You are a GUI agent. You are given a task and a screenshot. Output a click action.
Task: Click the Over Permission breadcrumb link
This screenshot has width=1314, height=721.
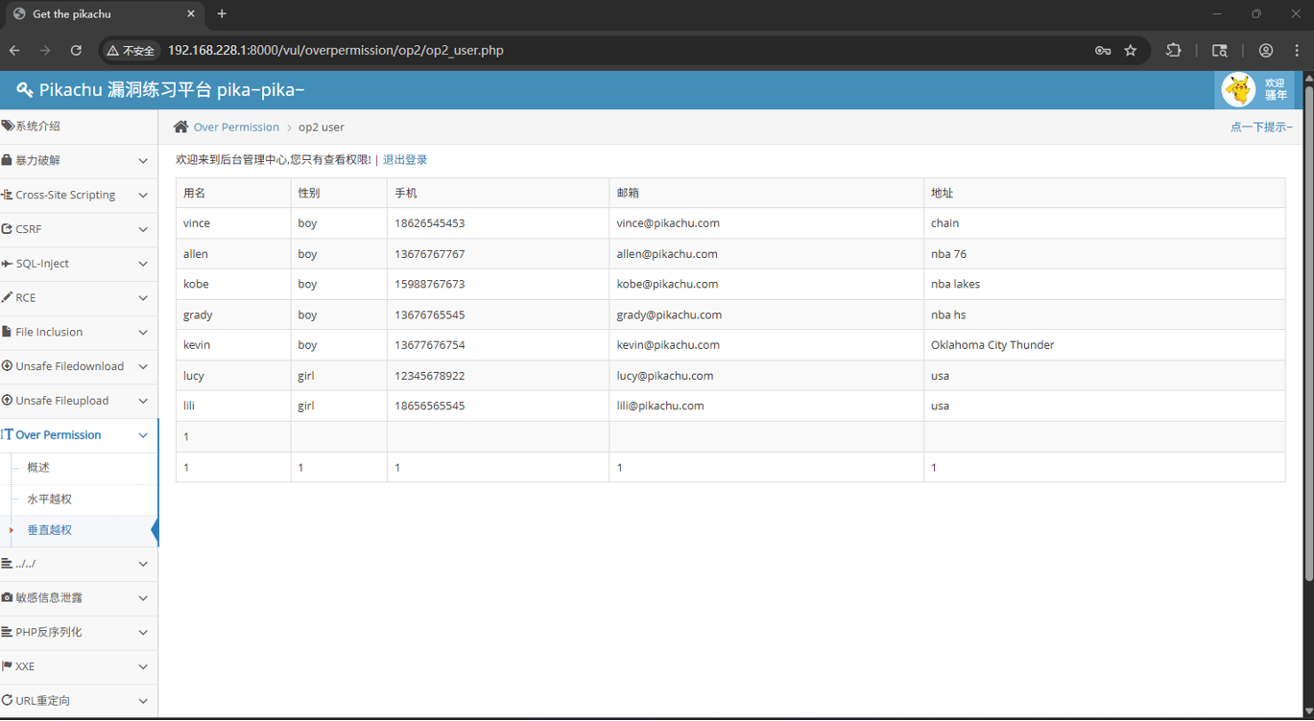coord(236,127)
